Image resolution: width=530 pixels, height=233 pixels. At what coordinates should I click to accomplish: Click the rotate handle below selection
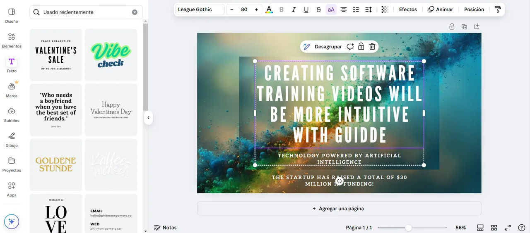(339, 181)
